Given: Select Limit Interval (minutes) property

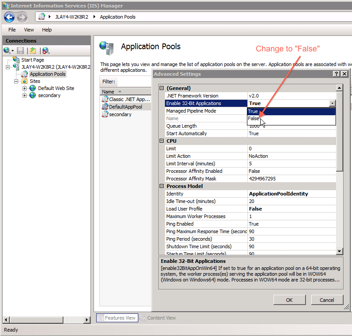Looking at the screenshot, I should [250, 164].
